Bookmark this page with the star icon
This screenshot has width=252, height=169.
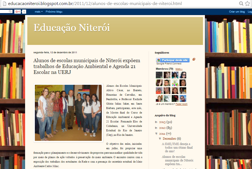coord(247,4)
